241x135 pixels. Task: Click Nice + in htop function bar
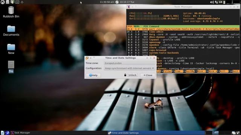(x=212, y=71)
